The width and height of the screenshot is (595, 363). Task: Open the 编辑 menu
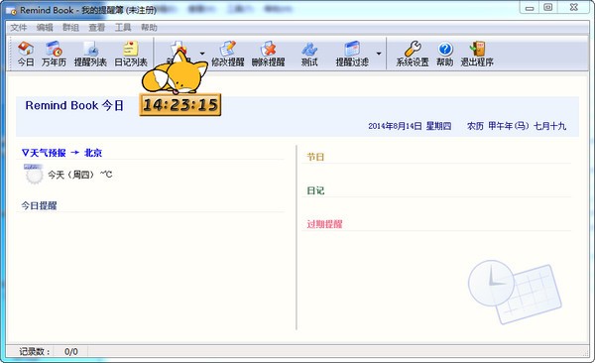click(45, 28)
